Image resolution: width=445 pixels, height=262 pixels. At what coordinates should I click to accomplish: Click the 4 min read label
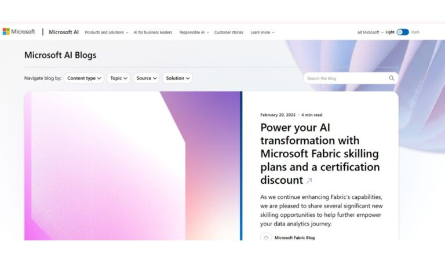coord(312,115)
